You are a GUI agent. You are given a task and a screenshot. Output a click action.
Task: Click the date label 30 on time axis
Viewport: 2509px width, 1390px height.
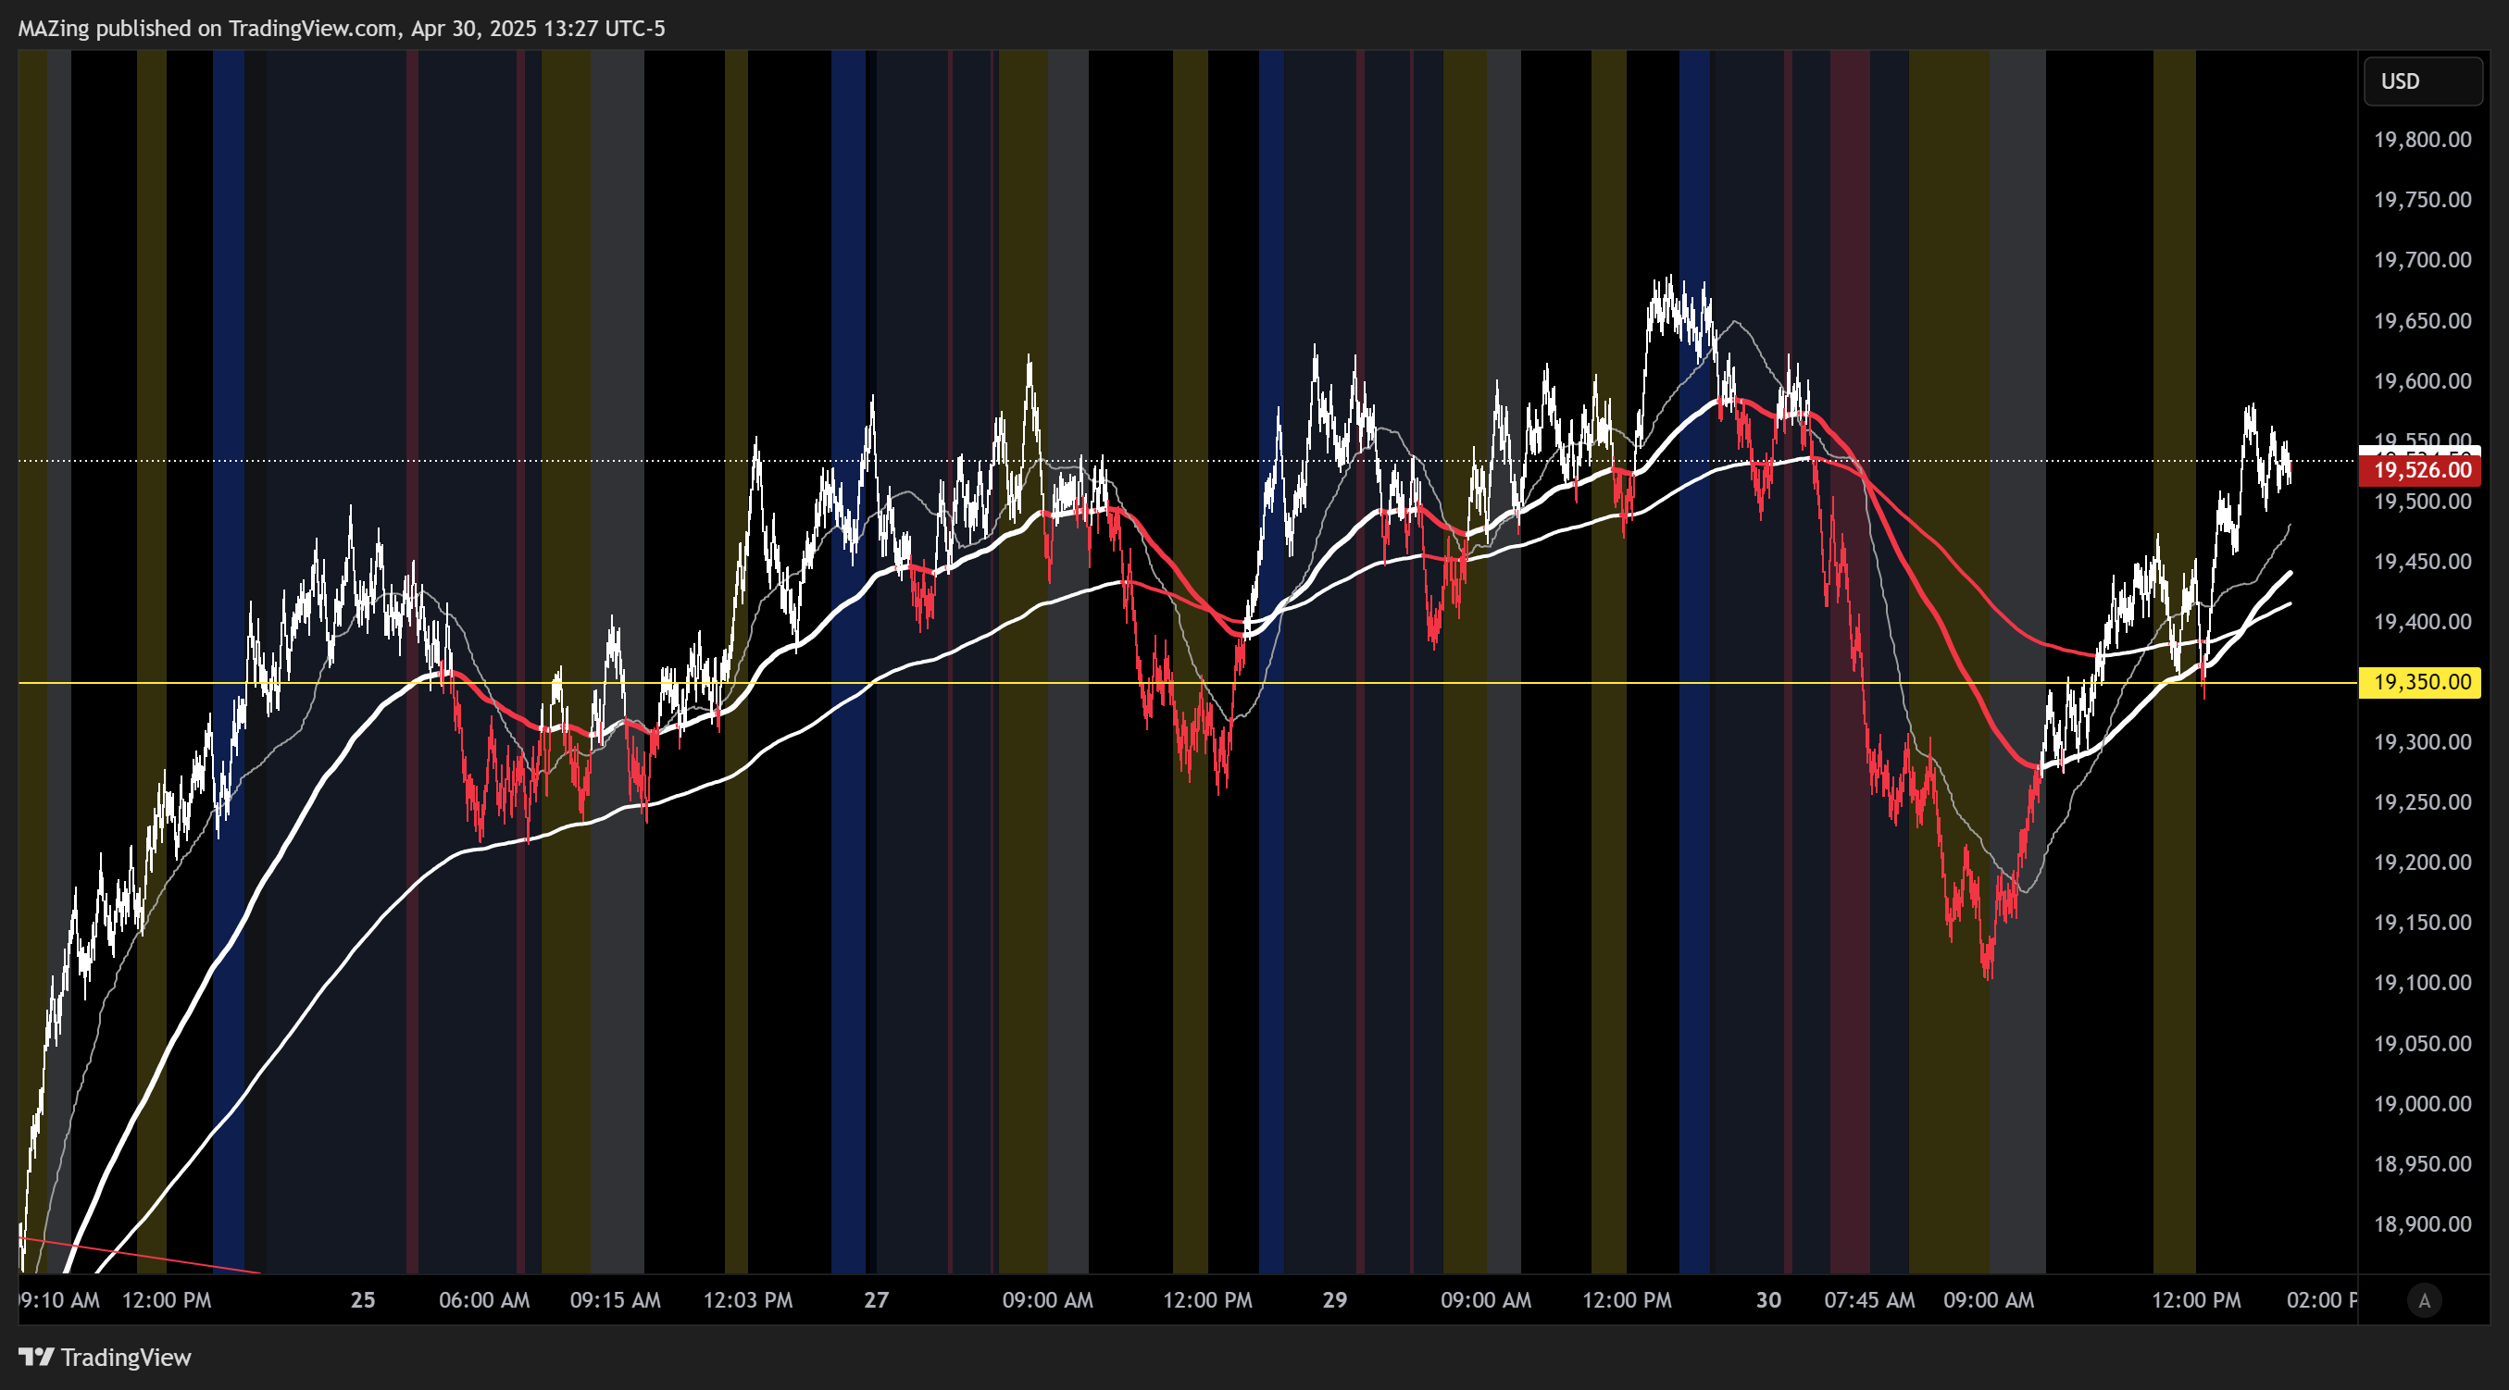click(x=1768, y=1300)
